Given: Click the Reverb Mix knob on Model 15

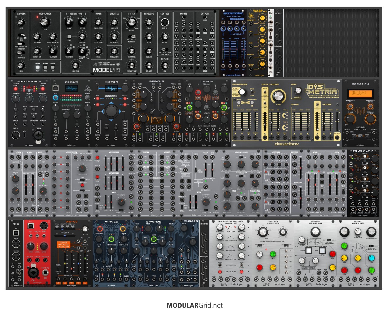Looking at the screenshot, I should pos(165,65).
